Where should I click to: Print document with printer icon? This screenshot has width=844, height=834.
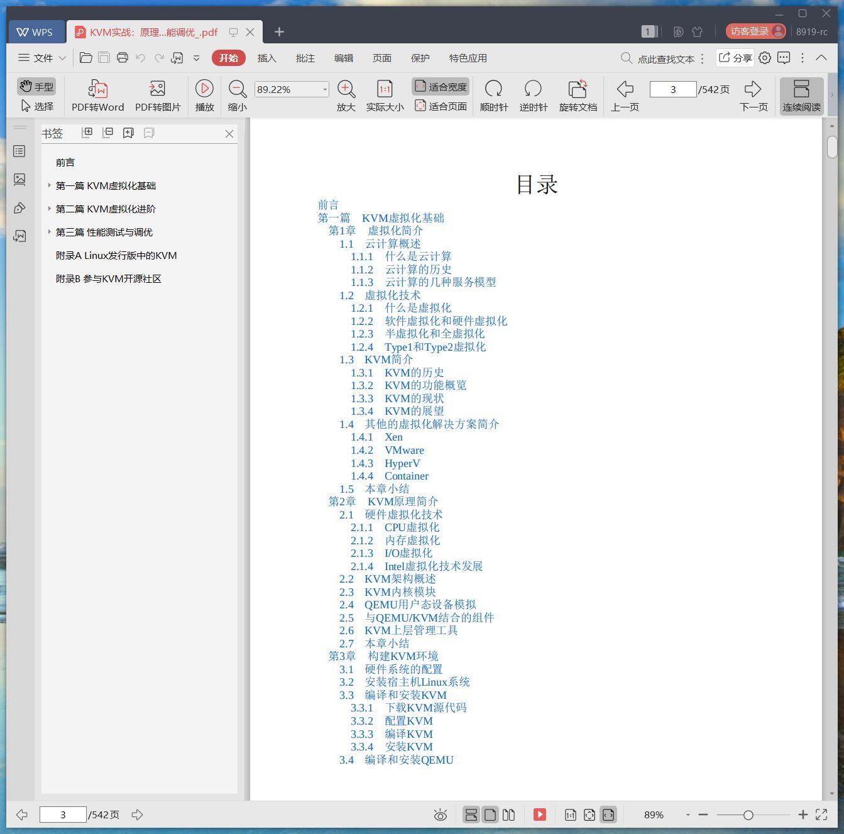coord(123,58)
